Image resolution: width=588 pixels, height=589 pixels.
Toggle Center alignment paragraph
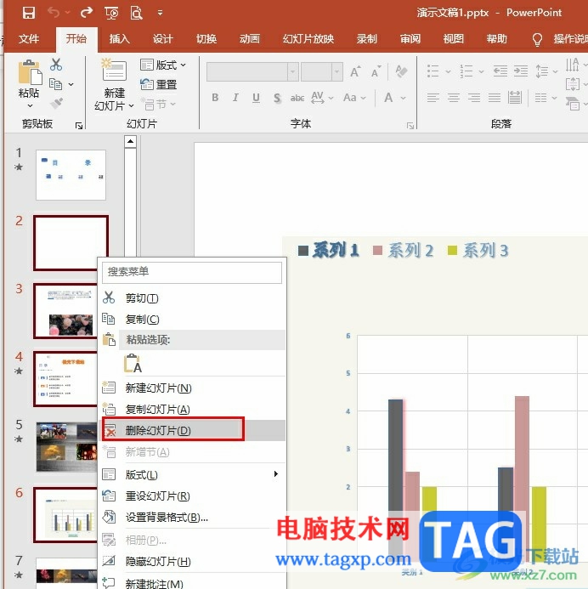click(454, 98)
